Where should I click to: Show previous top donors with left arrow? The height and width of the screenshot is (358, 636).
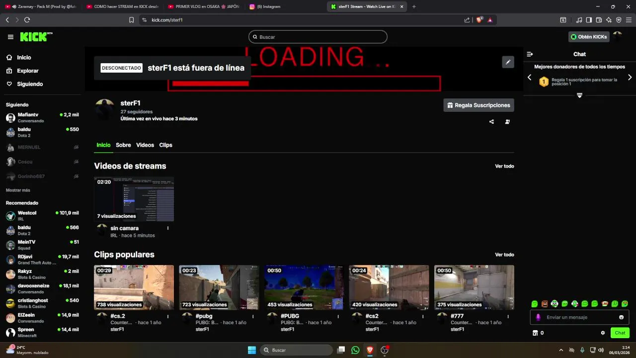[x=529, y=78]
